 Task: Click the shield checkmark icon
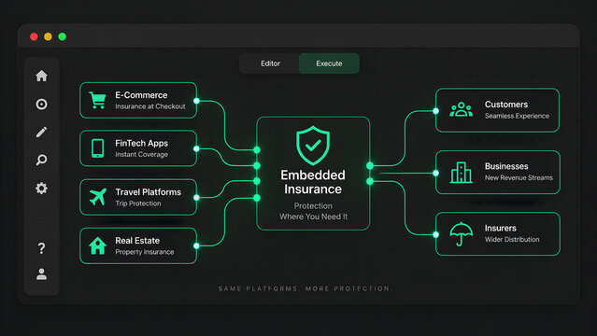tap(313, 146)
